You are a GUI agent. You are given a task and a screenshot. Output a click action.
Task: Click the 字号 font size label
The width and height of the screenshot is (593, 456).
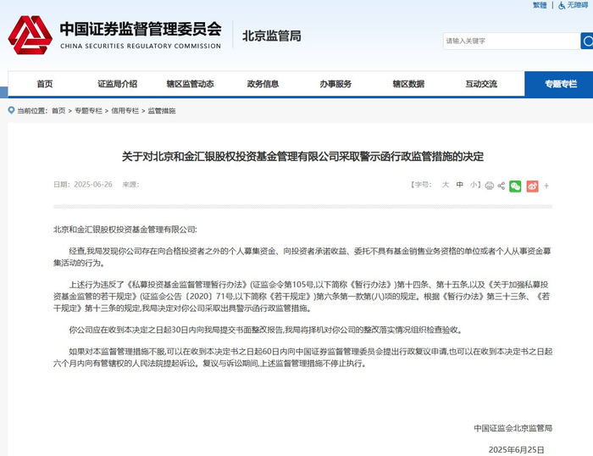click(x=424, y=185)
